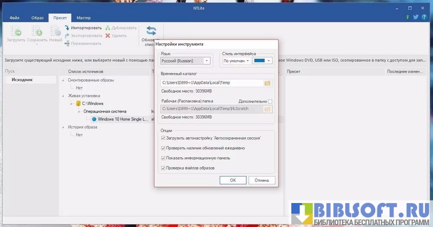Click the Обновить список refresh icon
The image size is (433, 227).
151,30
